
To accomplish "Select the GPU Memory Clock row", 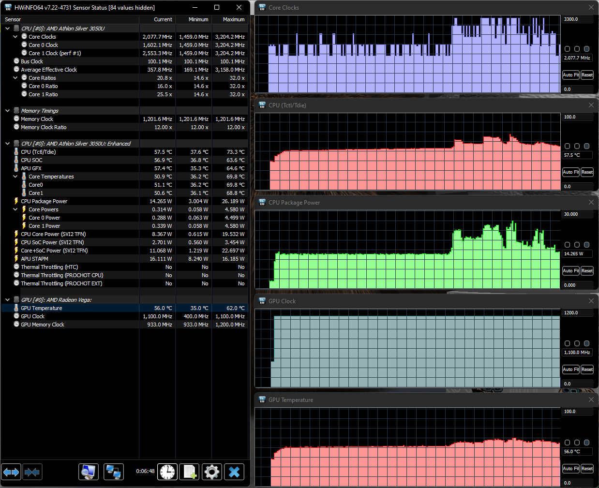I will 124,325.
